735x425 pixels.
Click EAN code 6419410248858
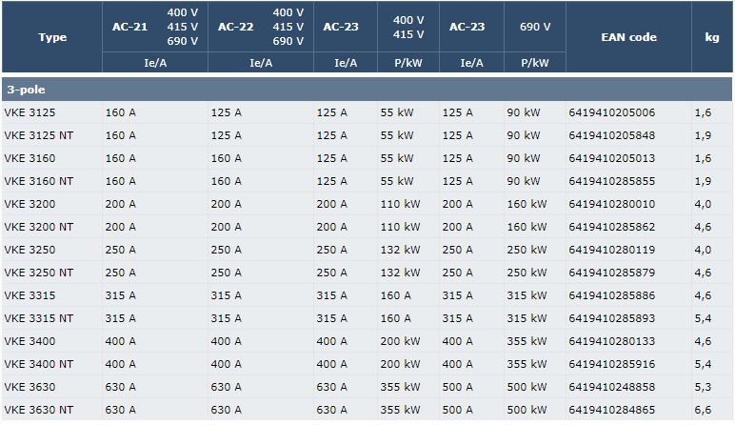612,387
